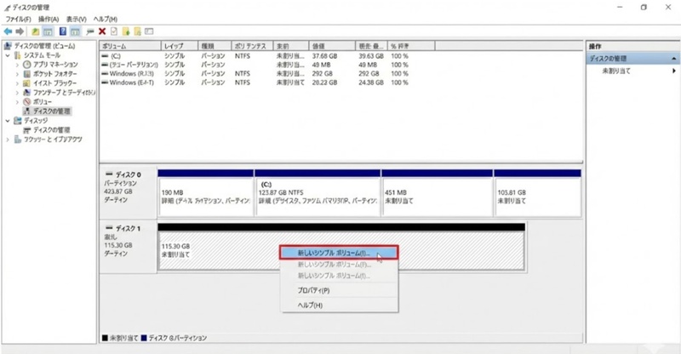Screen dimensions: 681x354
Task: Click the red X delete toolbar icon
Action: point(102,31)
